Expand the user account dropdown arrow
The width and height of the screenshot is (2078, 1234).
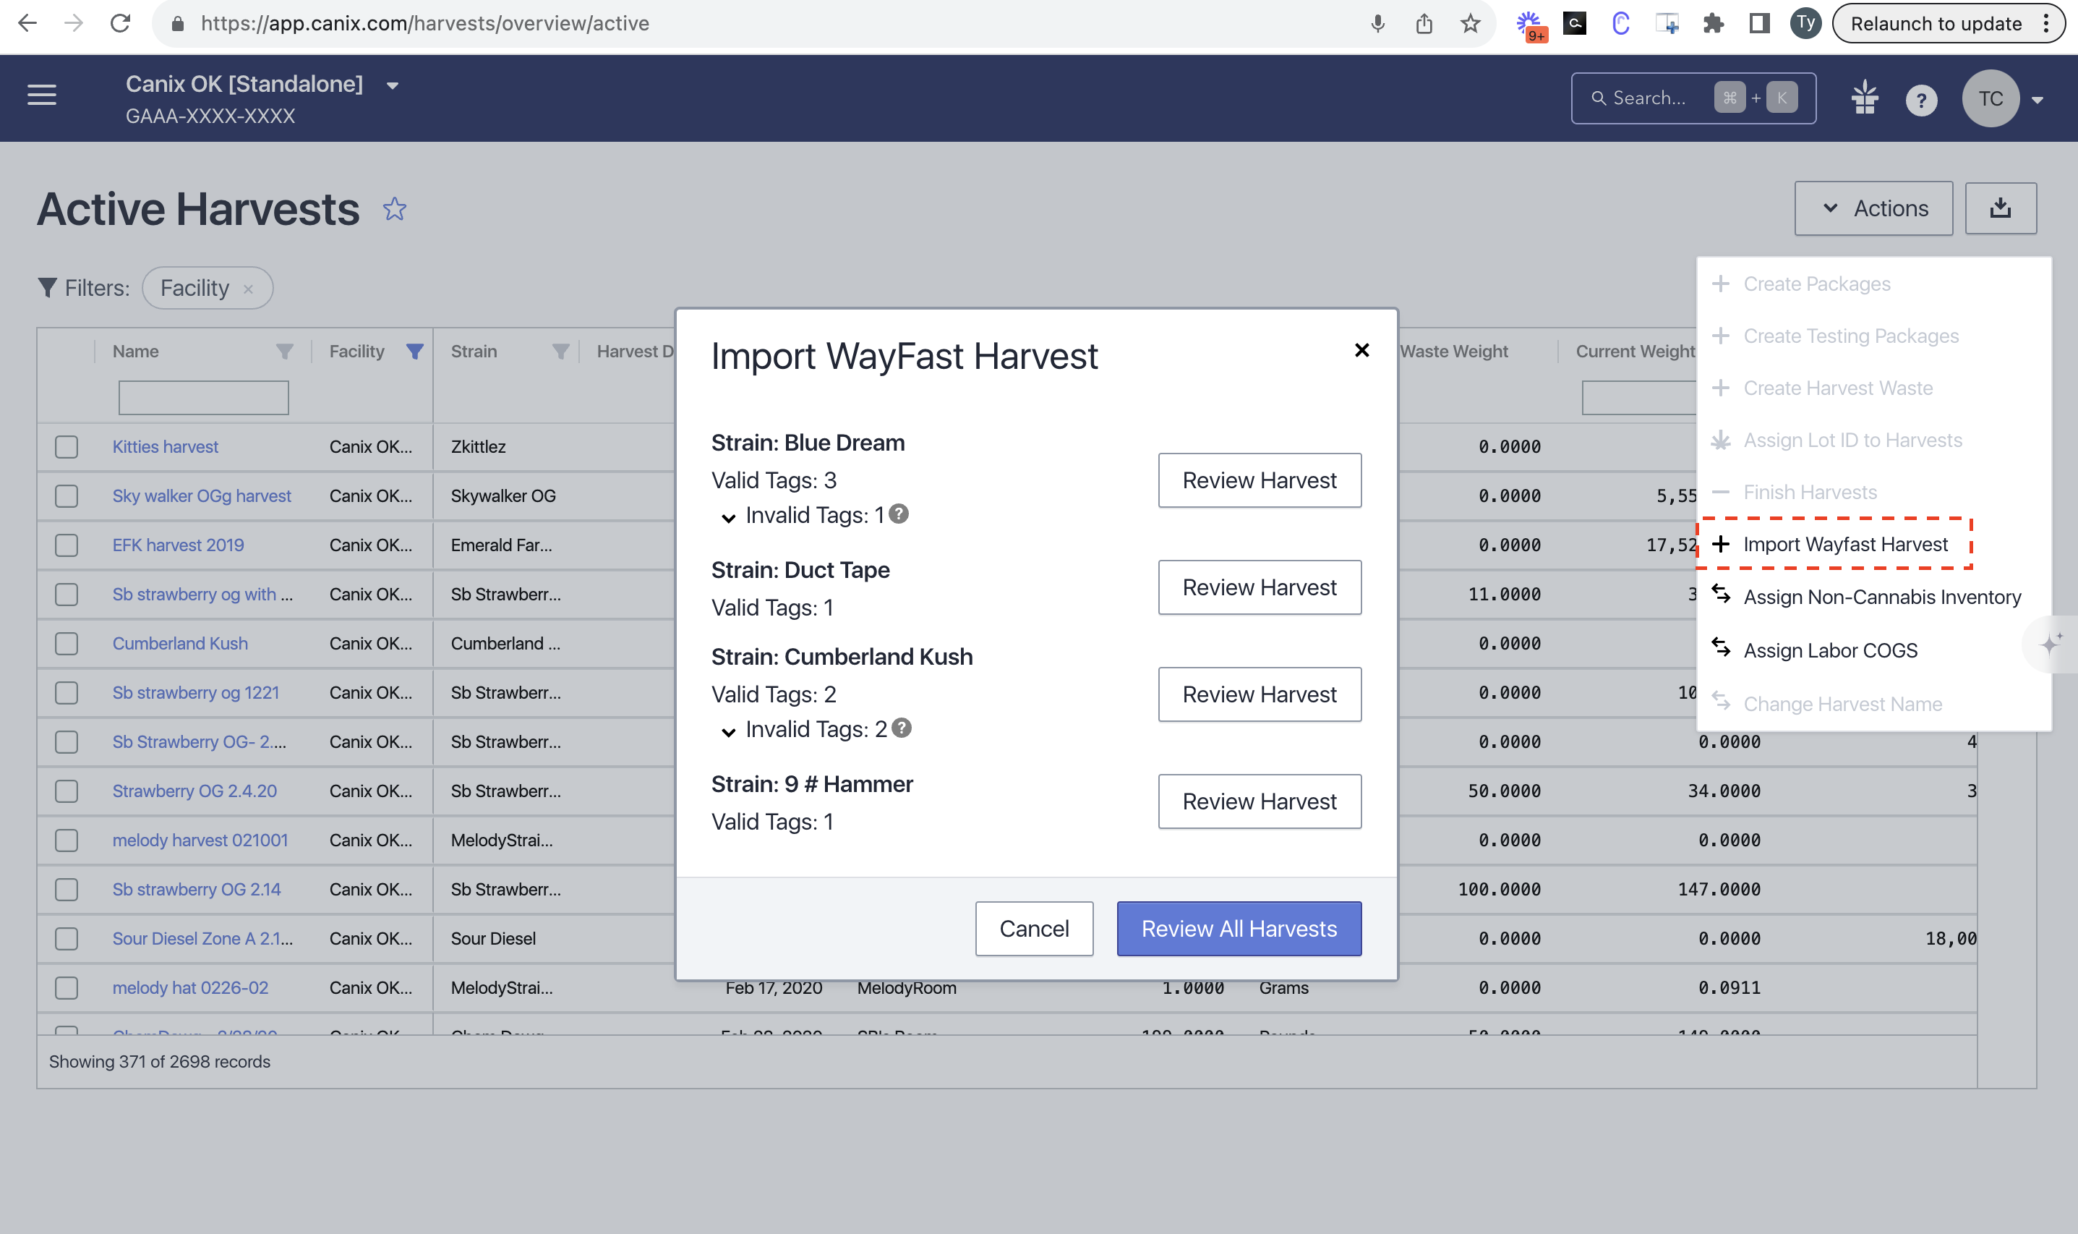(x=2038, y=100)
